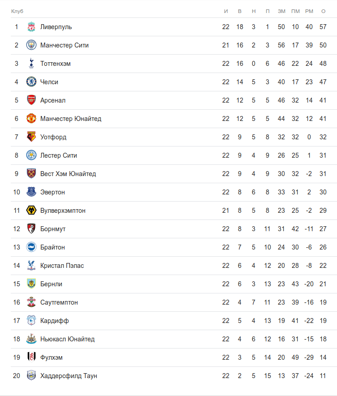Click the Arsenal crest icon
337x396 pixels.
[31, 100]
